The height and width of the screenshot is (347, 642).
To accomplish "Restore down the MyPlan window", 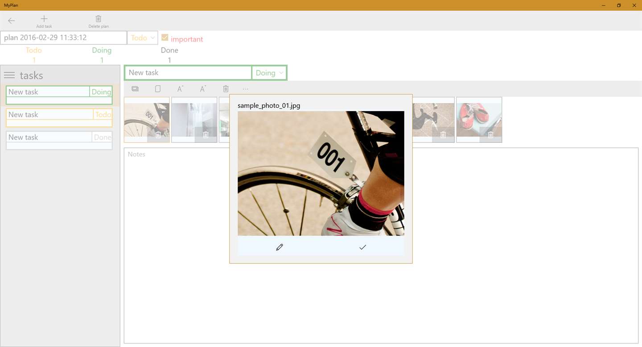I will 619,5.
